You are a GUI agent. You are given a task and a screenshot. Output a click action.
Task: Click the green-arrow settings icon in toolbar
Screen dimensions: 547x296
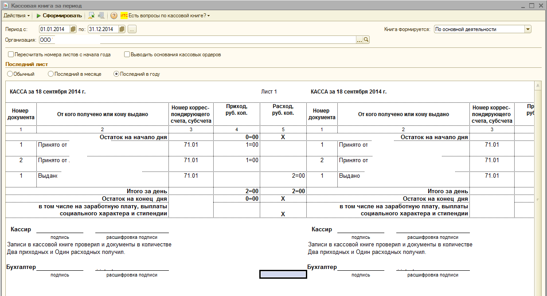91,16
